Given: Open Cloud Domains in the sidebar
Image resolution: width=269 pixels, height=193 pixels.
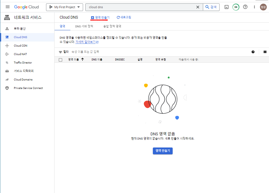Looking at the screenshot, I should click(x=23, y=80).
